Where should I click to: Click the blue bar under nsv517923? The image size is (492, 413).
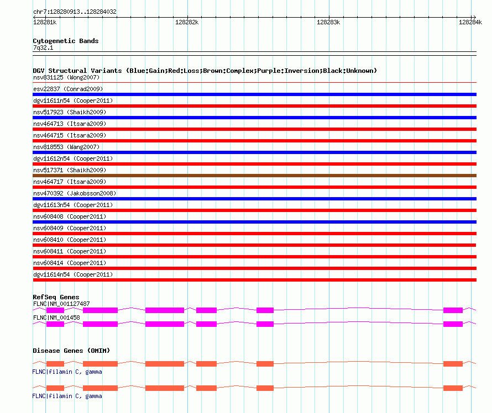pos(254,118)
